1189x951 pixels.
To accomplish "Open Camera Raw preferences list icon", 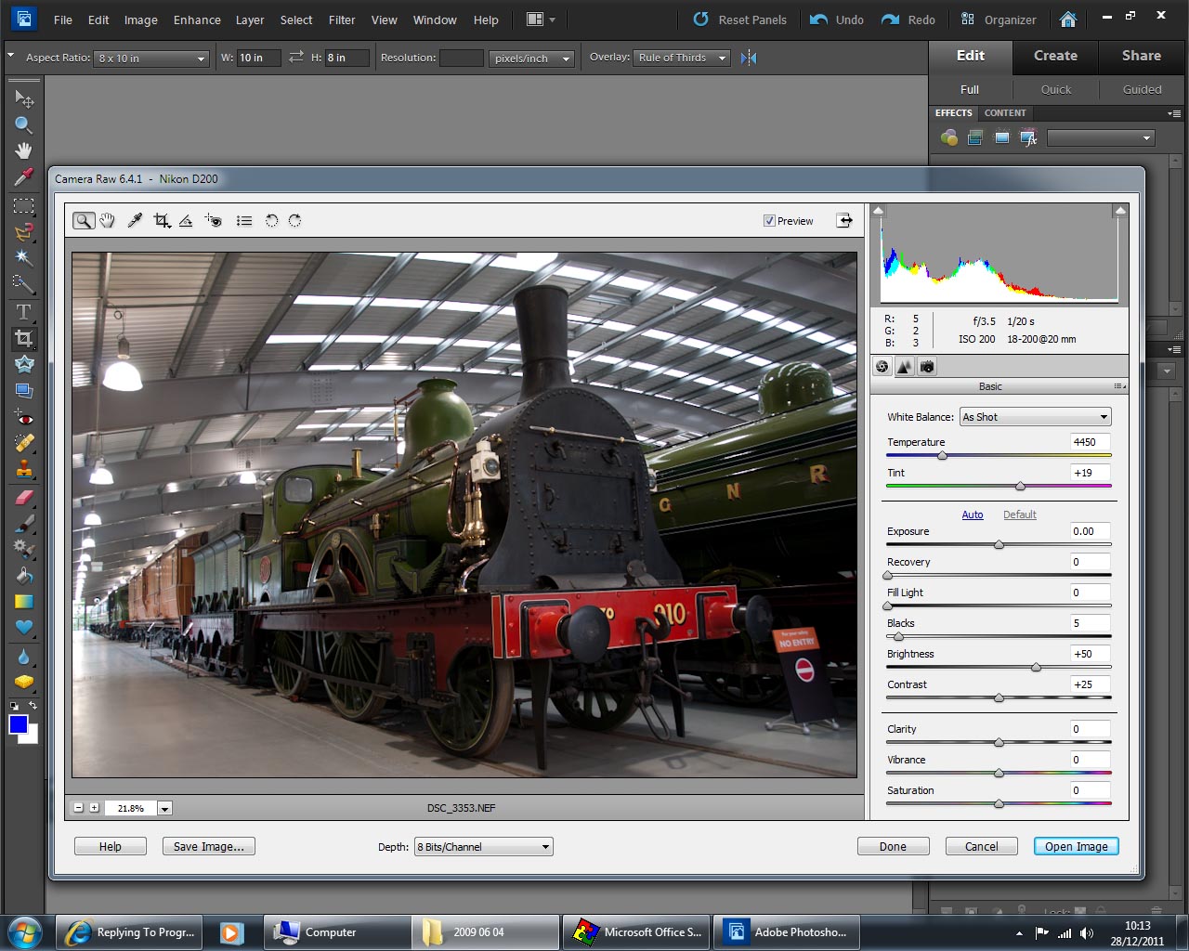I will (x=244, y=221).
